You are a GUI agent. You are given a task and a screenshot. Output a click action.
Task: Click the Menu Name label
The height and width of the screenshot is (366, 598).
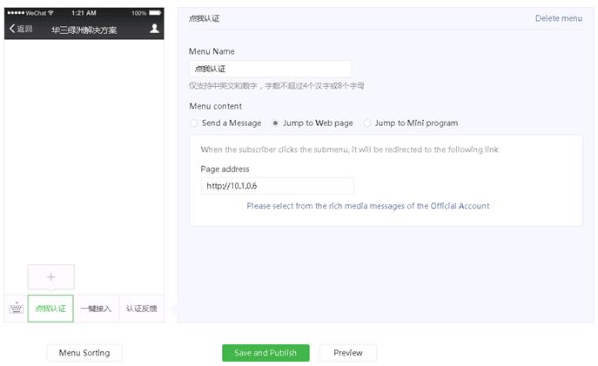[212, 51]
